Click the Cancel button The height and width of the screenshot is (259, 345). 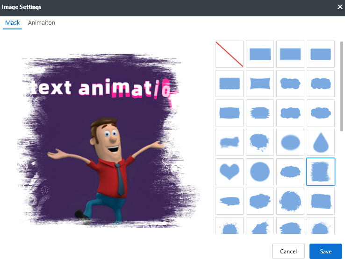[288, 252]
